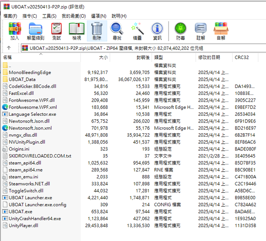The height and width of the screenshot is (241, 266).
Task: Click the CONFIG 檔案 type cell
Action: 167,204
